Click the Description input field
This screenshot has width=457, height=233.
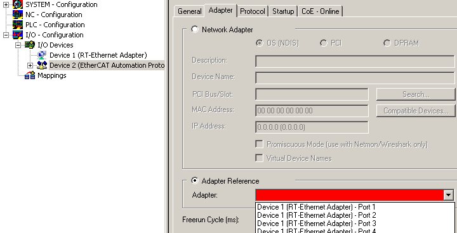click(x=355, y=61)
